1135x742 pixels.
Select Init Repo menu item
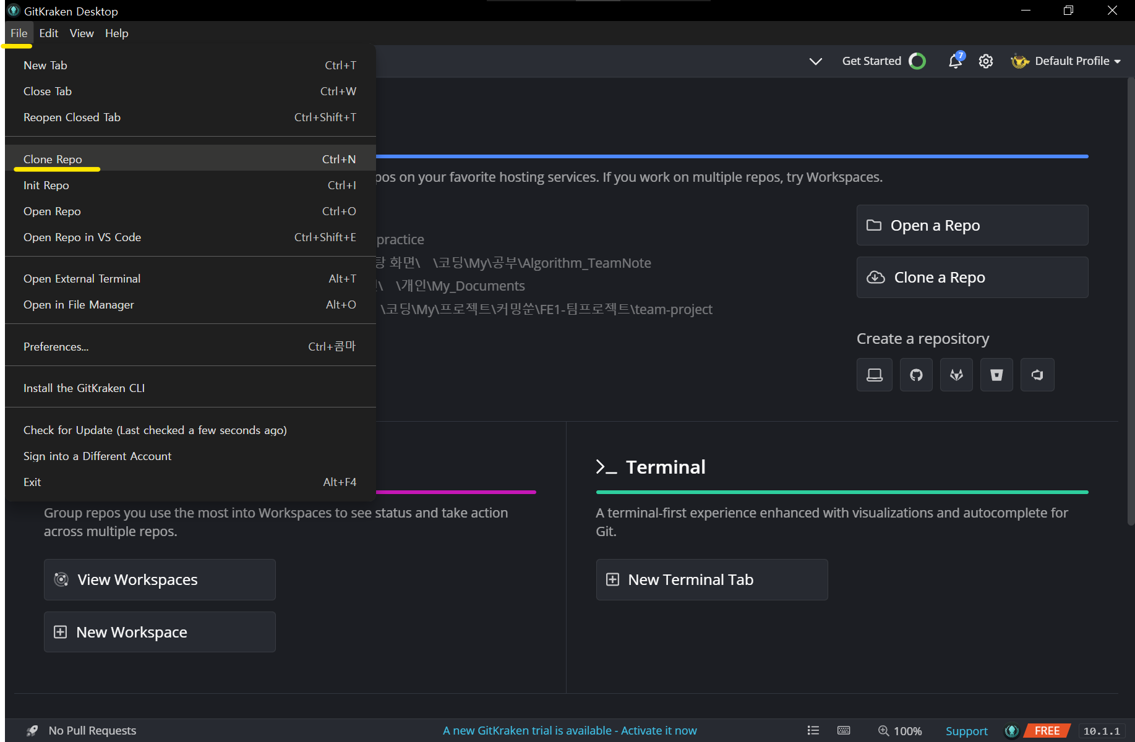pos(191,185)
